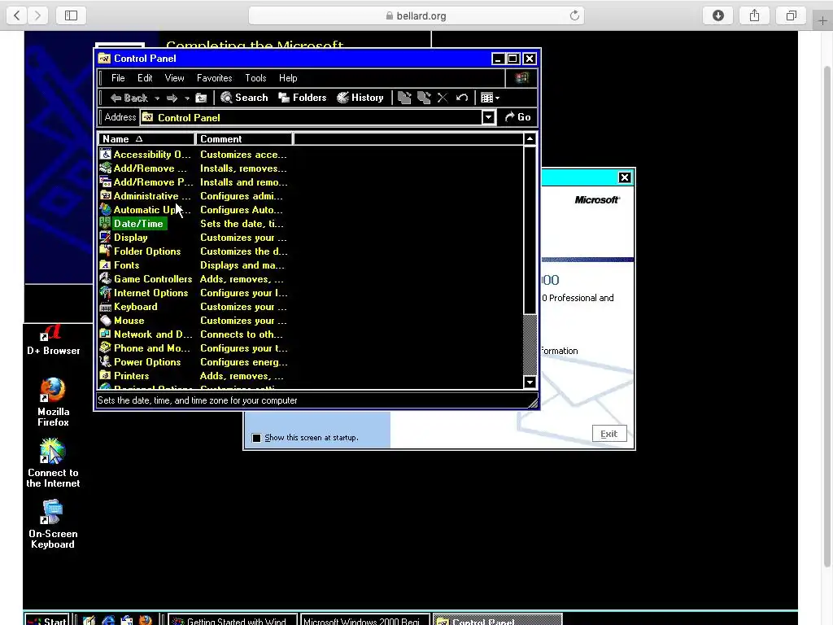Select Administrative Tools icon
This screenshot has height=625, width=833.
[x=106, y=195]
